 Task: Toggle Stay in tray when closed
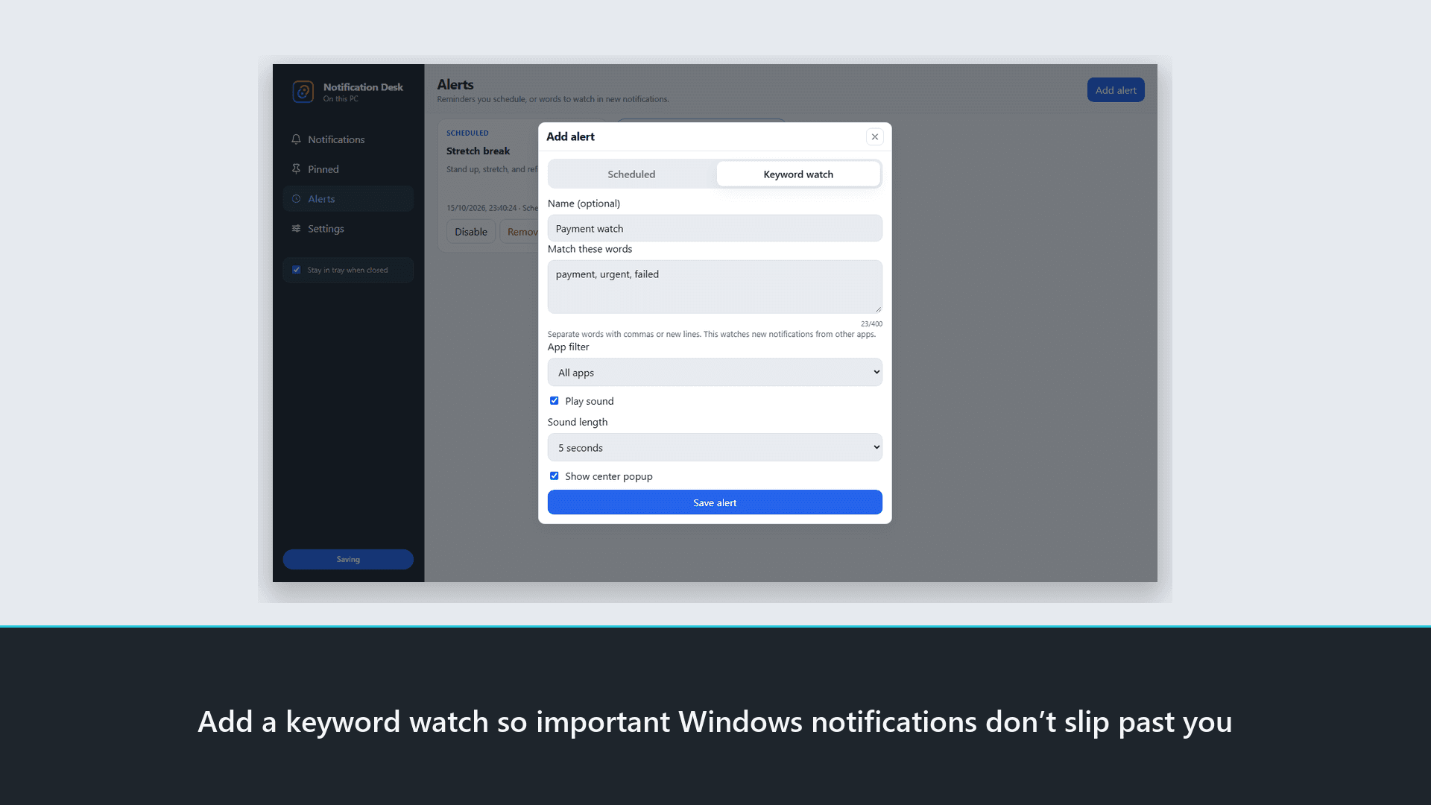click(297, 270)
